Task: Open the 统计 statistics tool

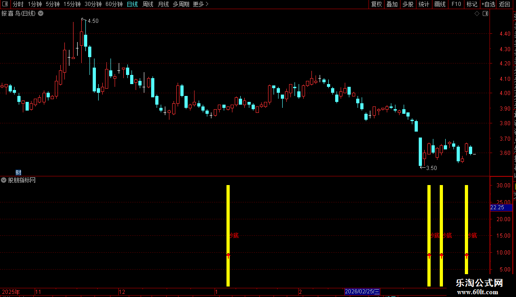Action: pos(424,4)
